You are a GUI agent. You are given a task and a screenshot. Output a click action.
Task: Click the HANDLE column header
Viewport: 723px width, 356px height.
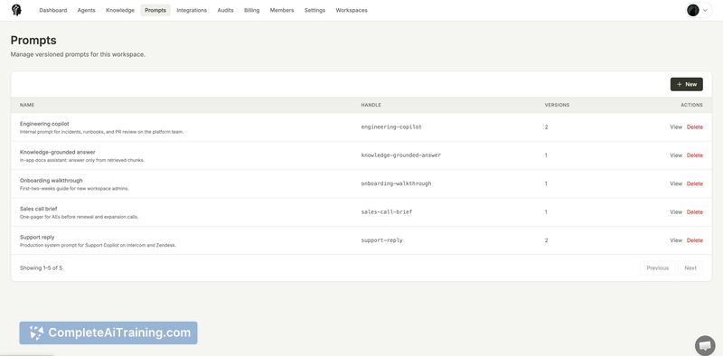point(371,105)
